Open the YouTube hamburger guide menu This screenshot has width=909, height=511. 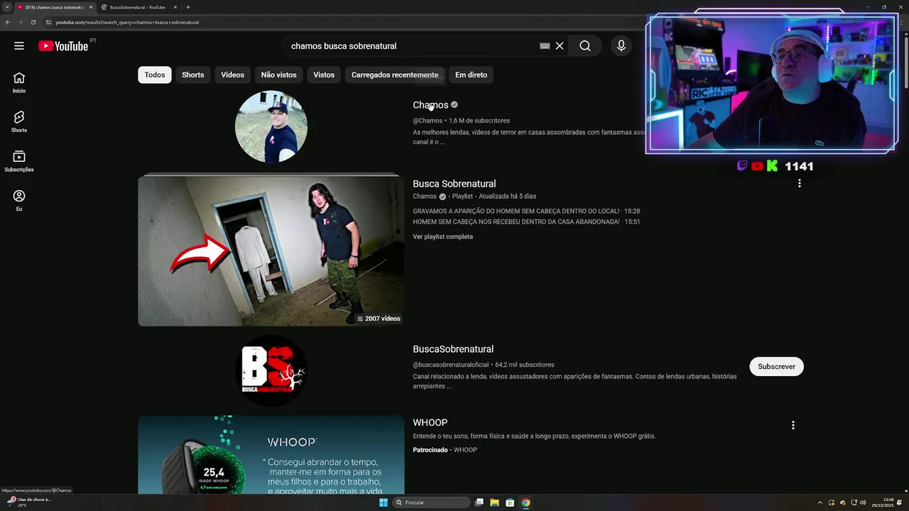[x=19, y=46]
